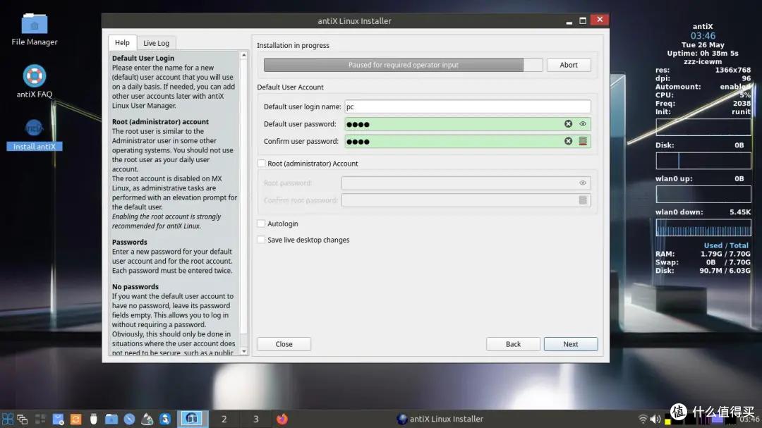
Task: Click the password strength indicator icon
Action: 583,141
